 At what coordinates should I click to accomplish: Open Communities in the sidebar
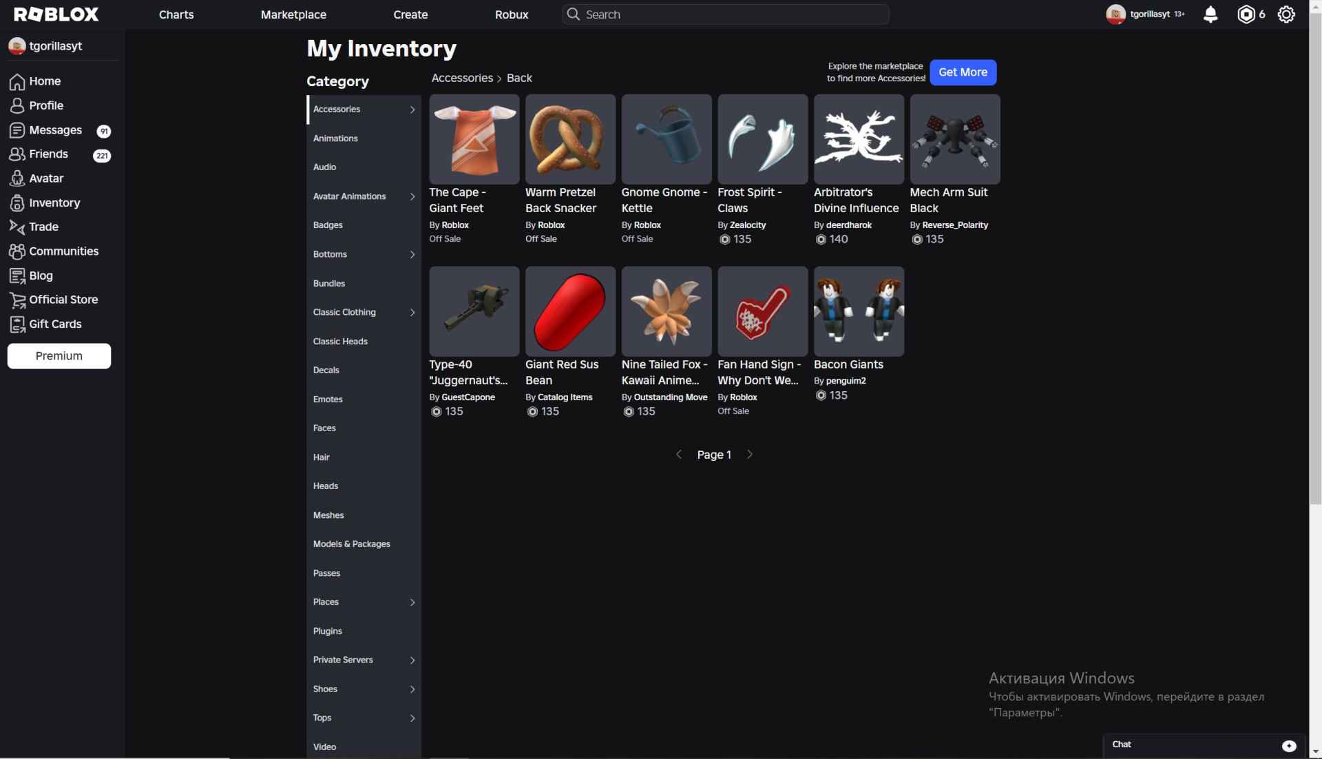(63, 251)
